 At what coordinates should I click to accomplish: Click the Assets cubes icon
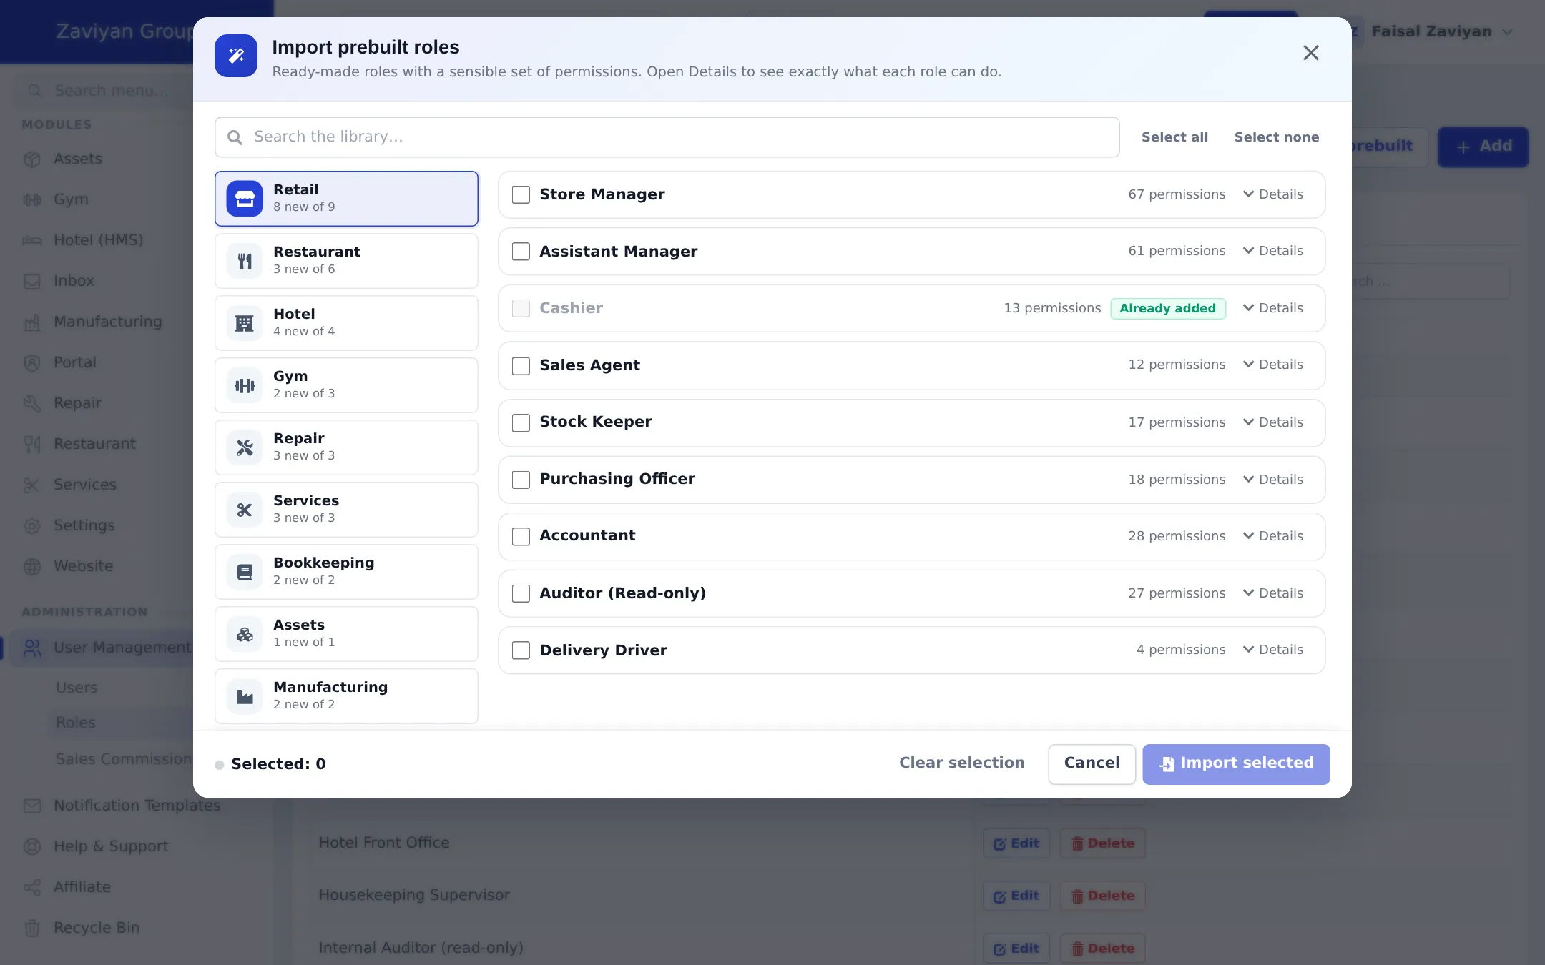pos(245,634)
